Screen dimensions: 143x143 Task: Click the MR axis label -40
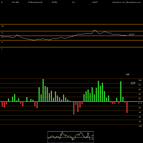point(140,112)
